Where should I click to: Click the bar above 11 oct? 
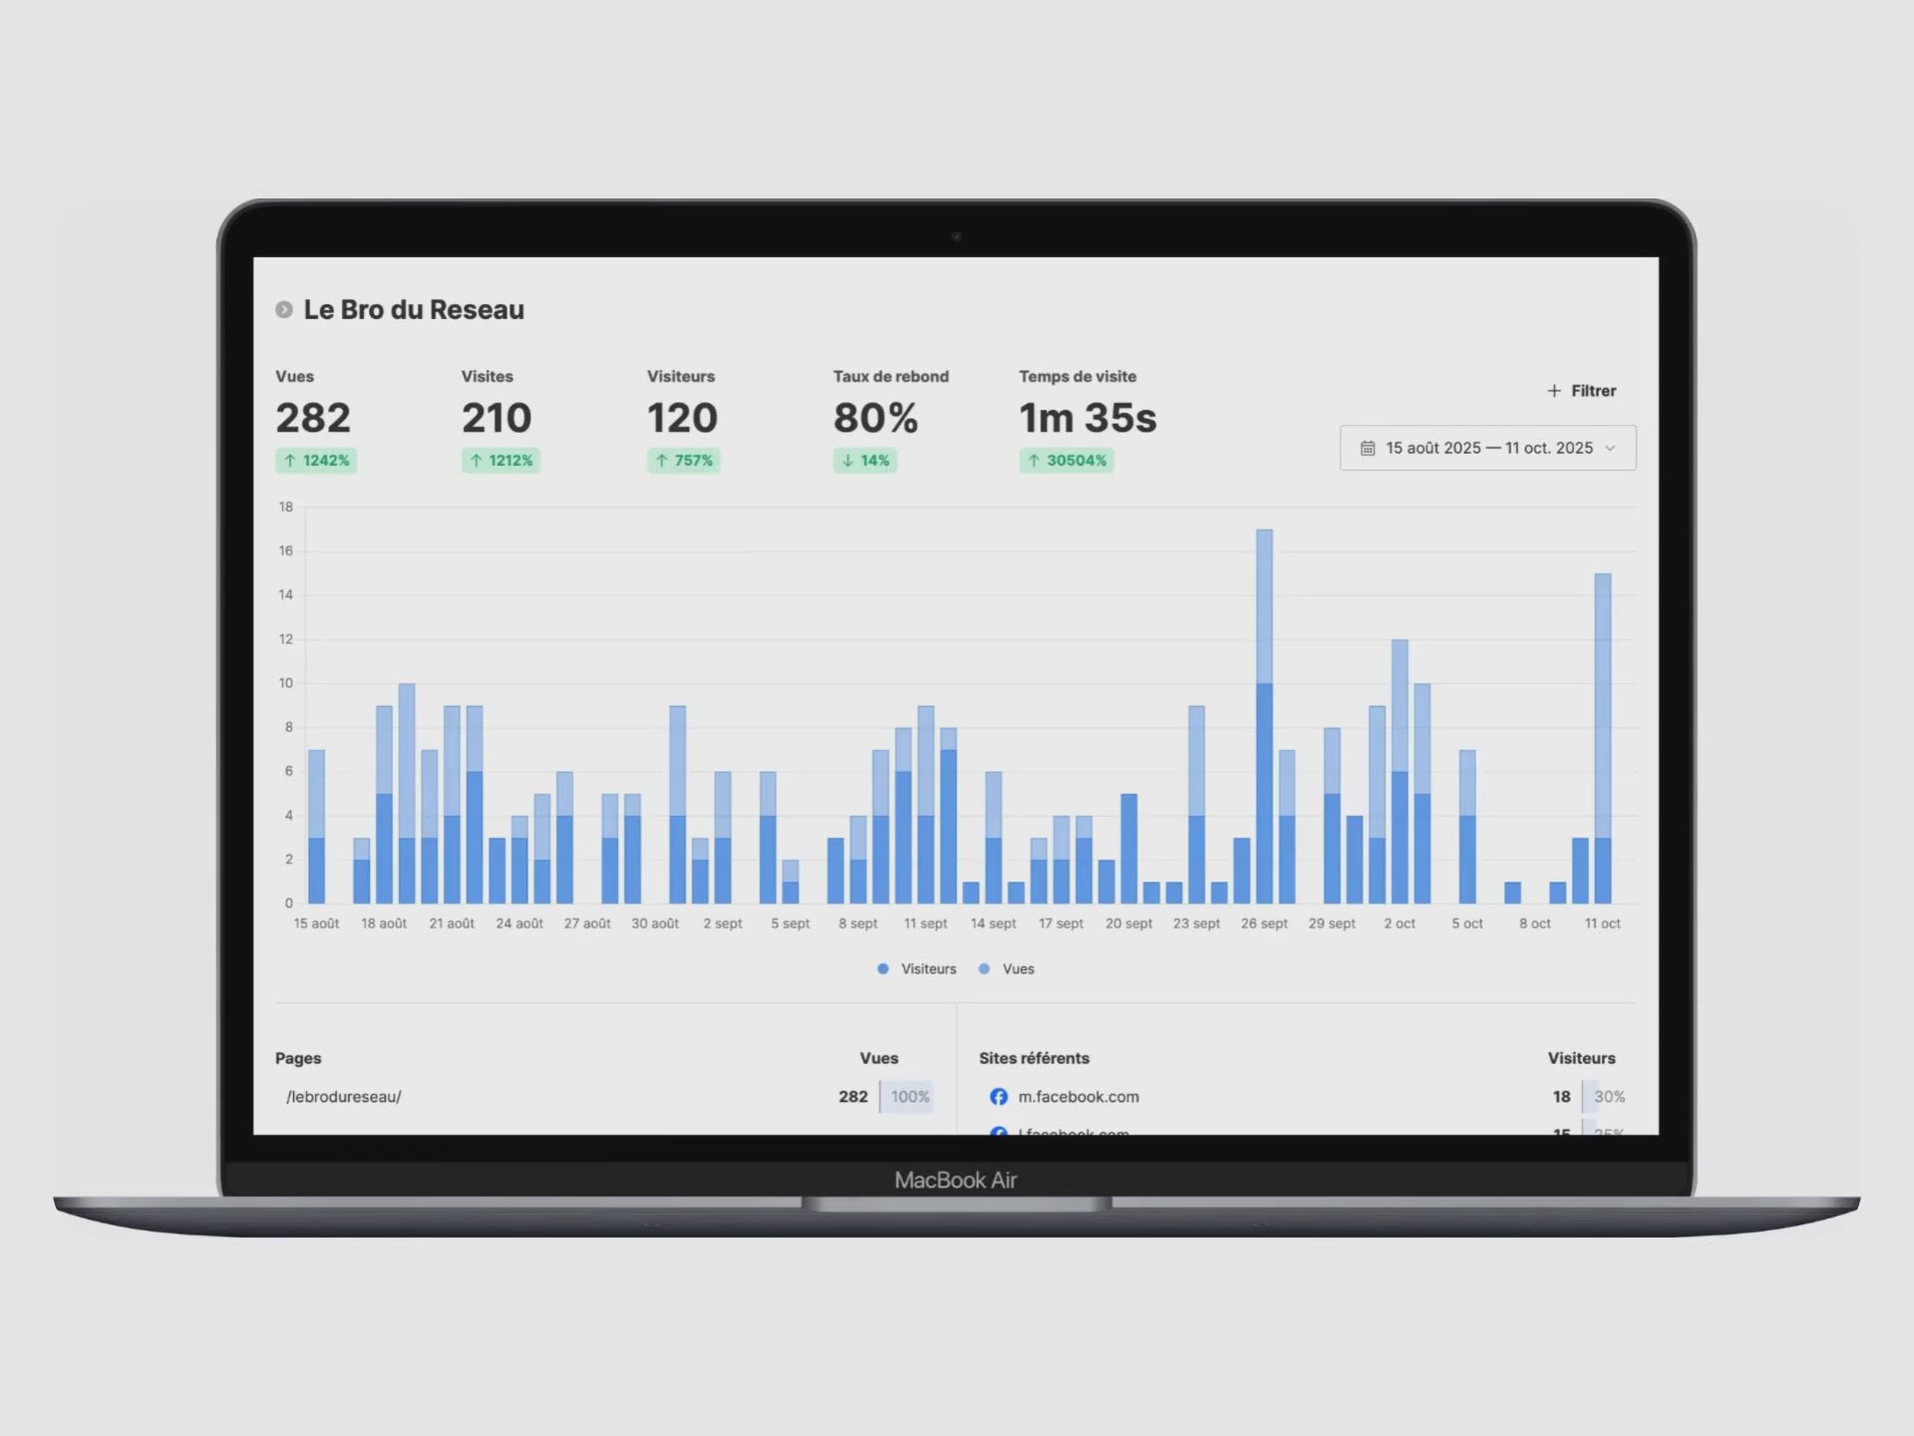coord(1602,738)
